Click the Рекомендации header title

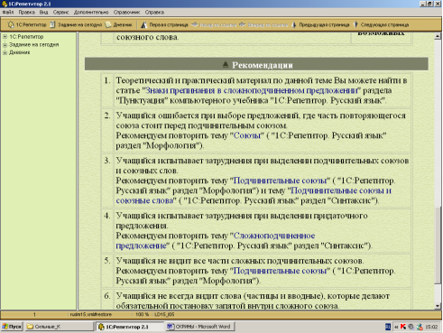(x=263, y=65)
